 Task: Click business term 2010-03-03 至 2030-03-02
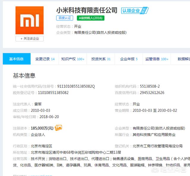pyautogui.click(x=155, y=110)
